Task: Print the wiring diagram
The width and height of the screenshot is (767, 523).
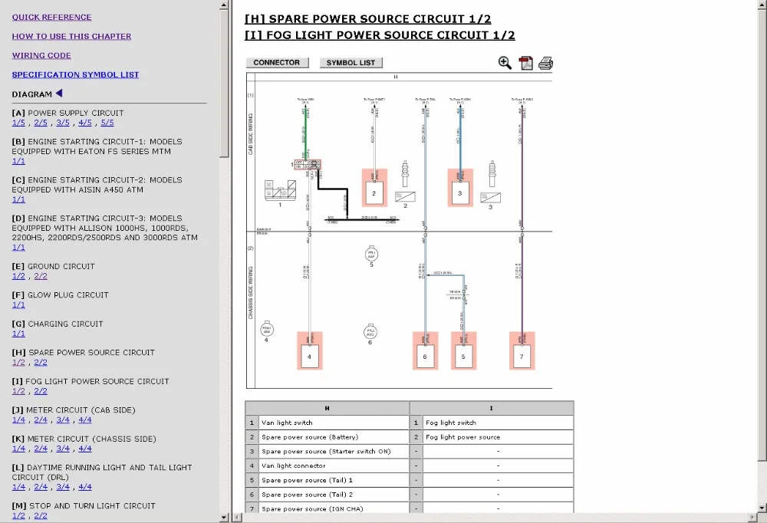Action: point(545,63)
